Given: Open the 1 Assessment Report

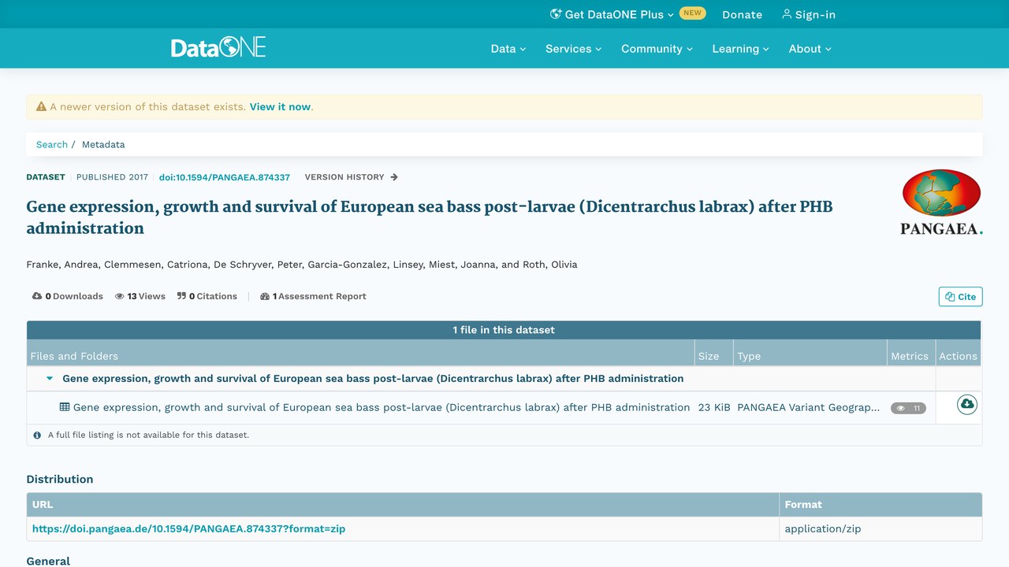Looking at the screenshot, I should 313,296.
